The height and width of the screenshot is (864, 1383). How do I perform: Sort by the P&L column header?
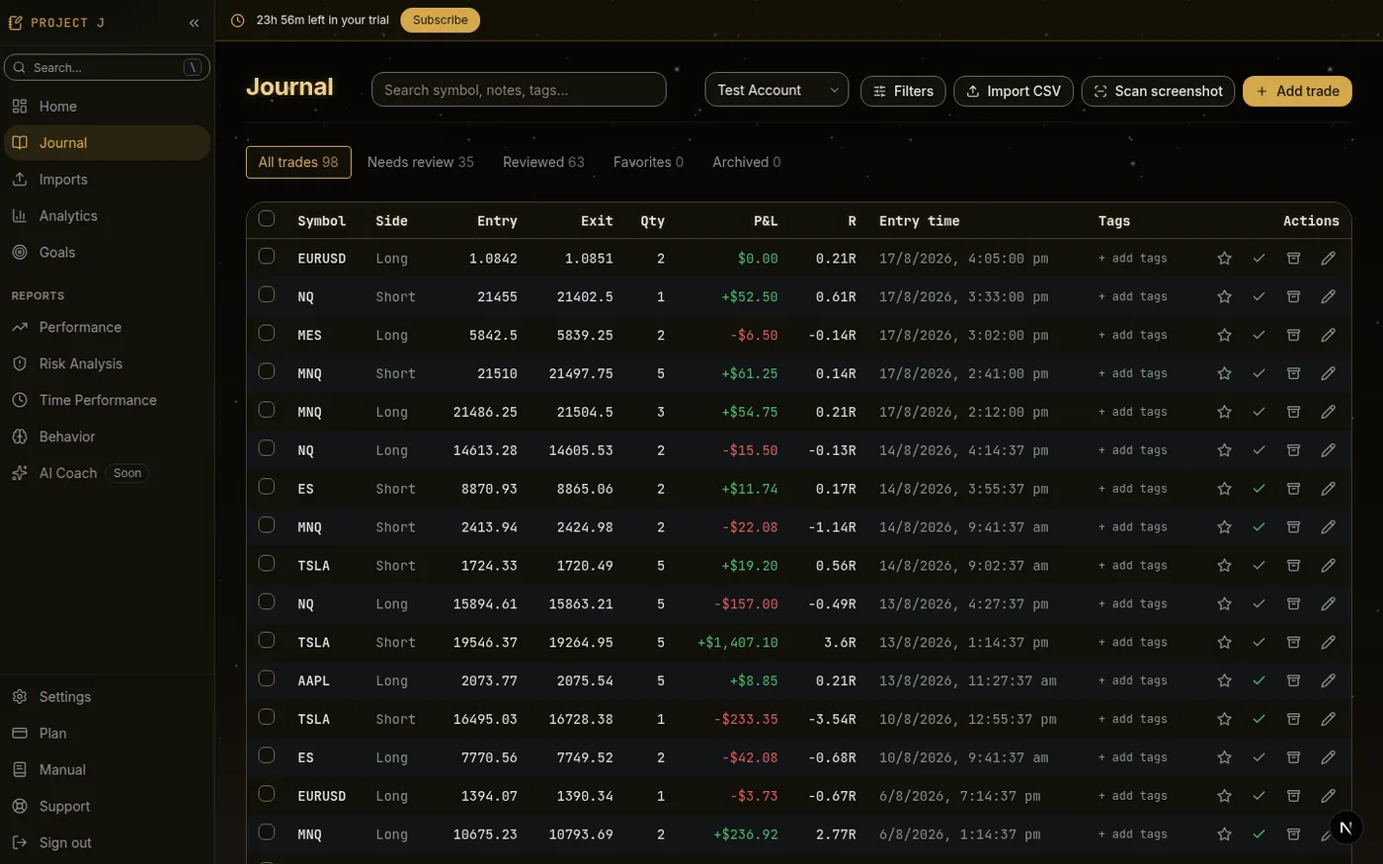point(766,221)
